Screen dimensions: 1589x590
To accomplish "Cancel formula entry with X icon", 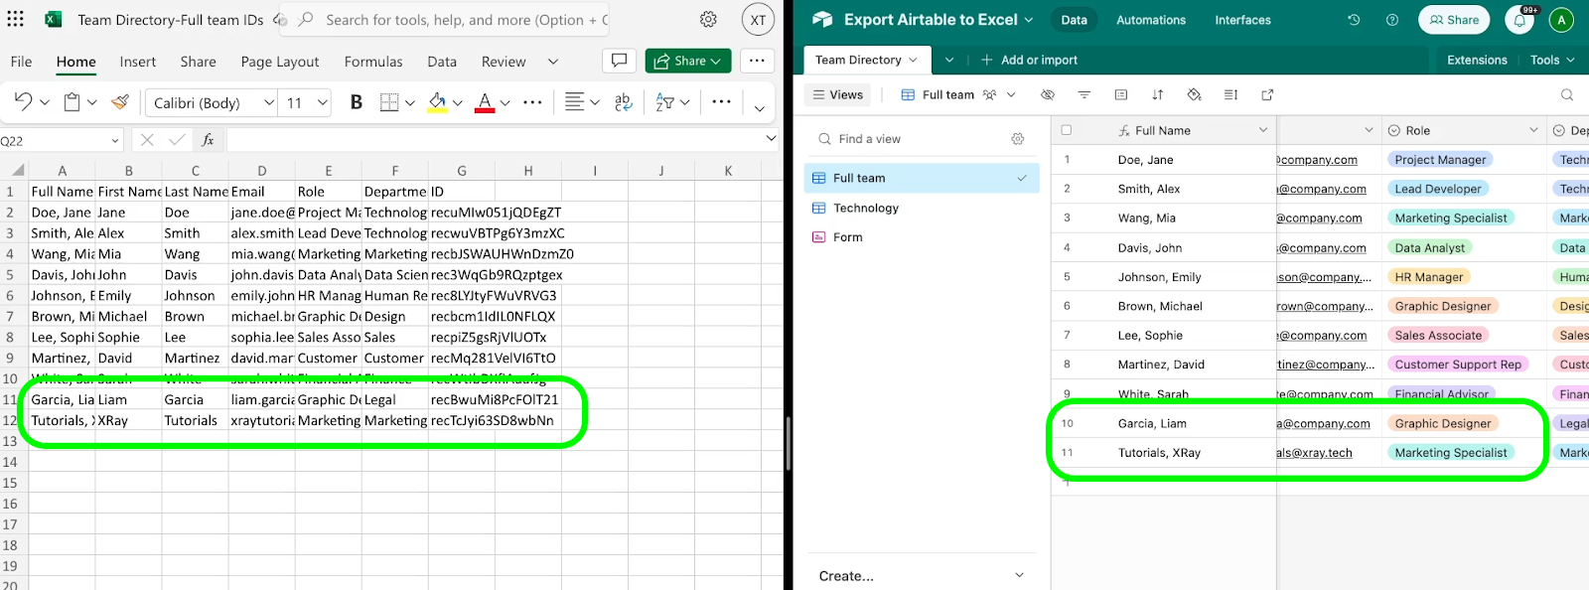I will tap(147, 140).
